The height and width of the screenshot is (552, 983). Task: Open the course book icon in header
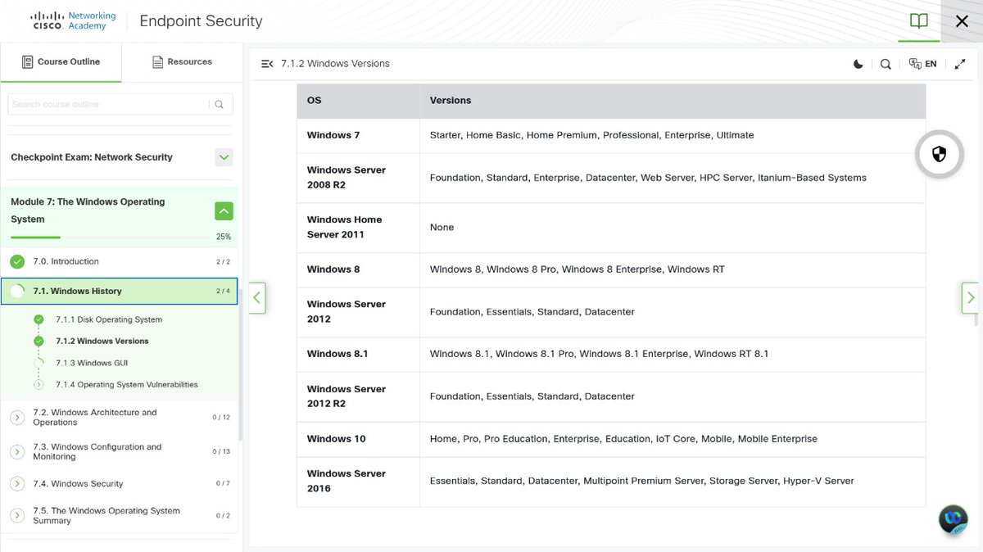(x=919, y=21)
